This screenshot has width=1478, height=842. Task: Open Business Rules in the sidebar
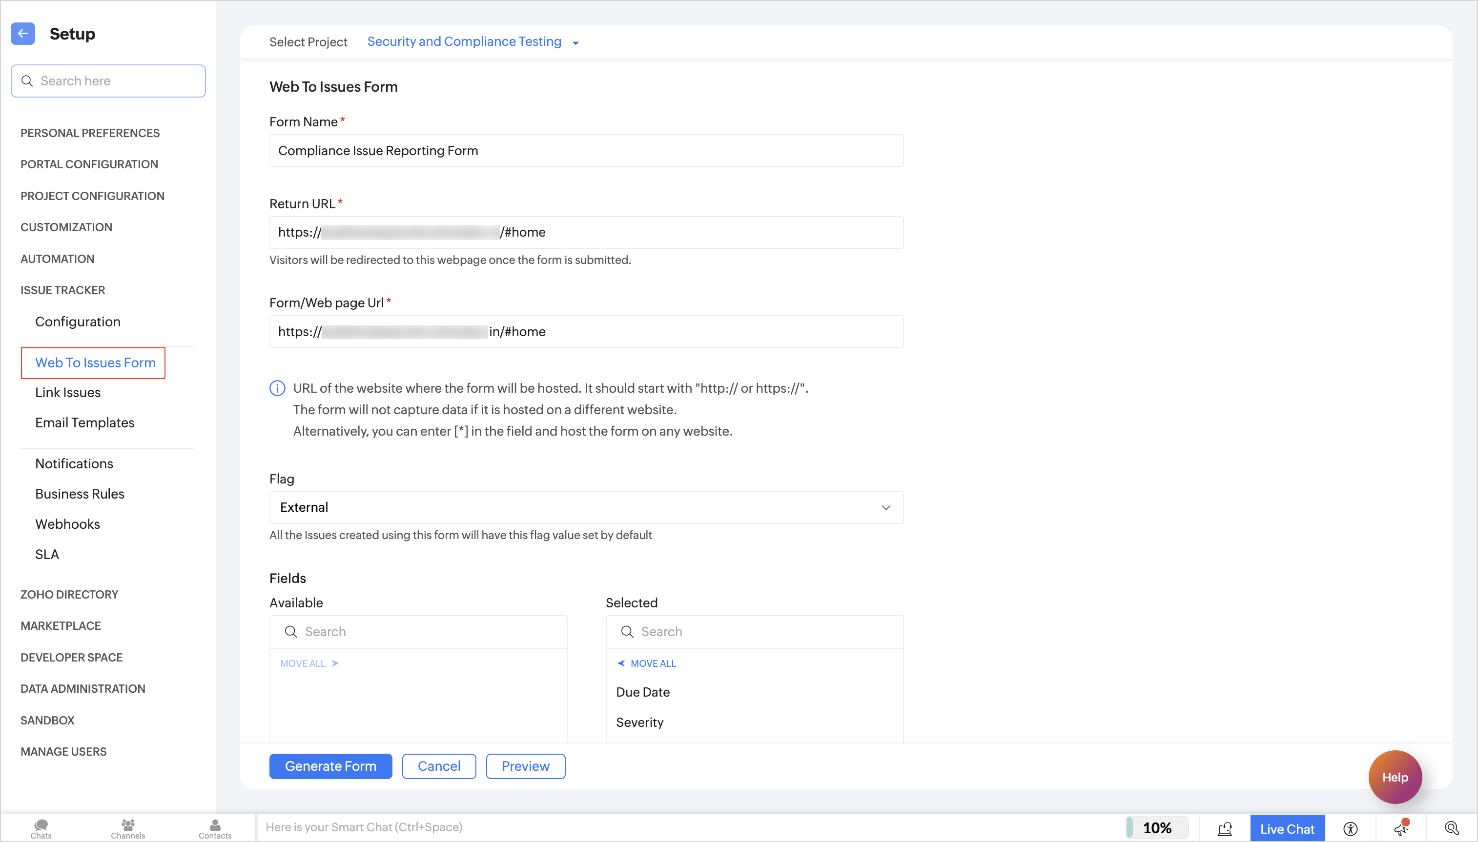point(80,494)
